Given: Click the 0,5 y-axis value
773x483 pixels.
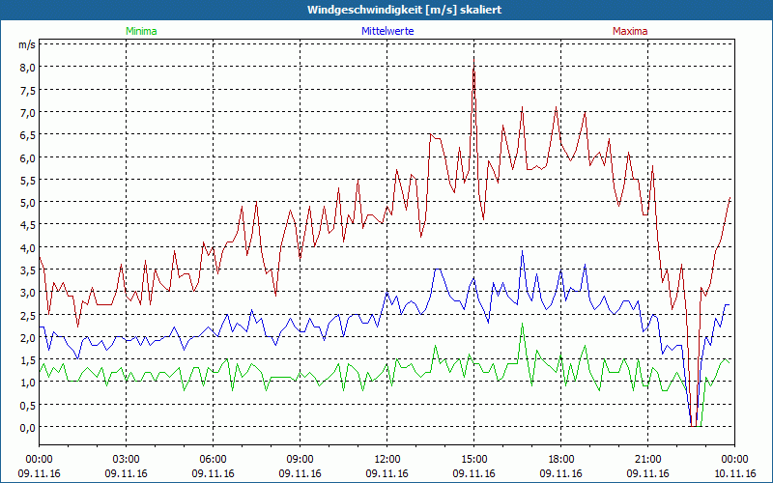Looking at the screenshot, I should (x=27, y=406).
